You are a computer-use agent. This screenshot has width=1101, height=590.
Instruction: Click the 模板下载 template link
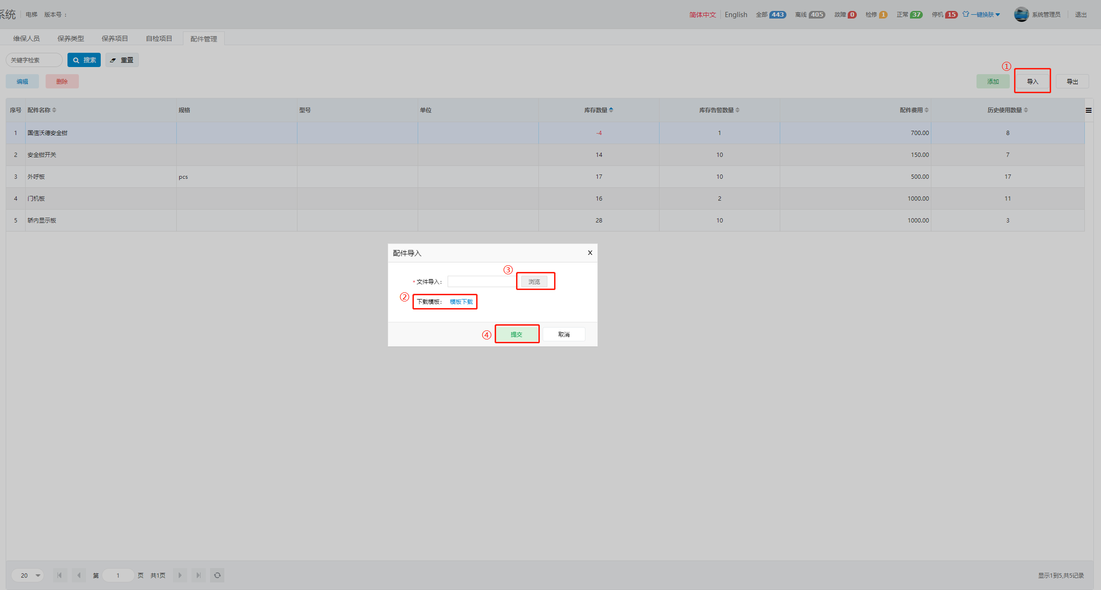click(x=461, y=301)
